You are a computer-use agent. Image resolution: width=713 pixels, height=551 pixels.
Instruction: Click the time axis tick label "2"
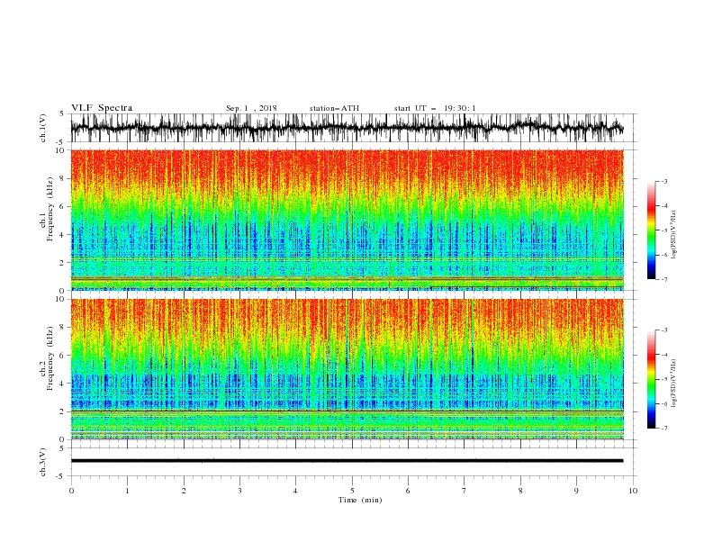coord(184,491)
